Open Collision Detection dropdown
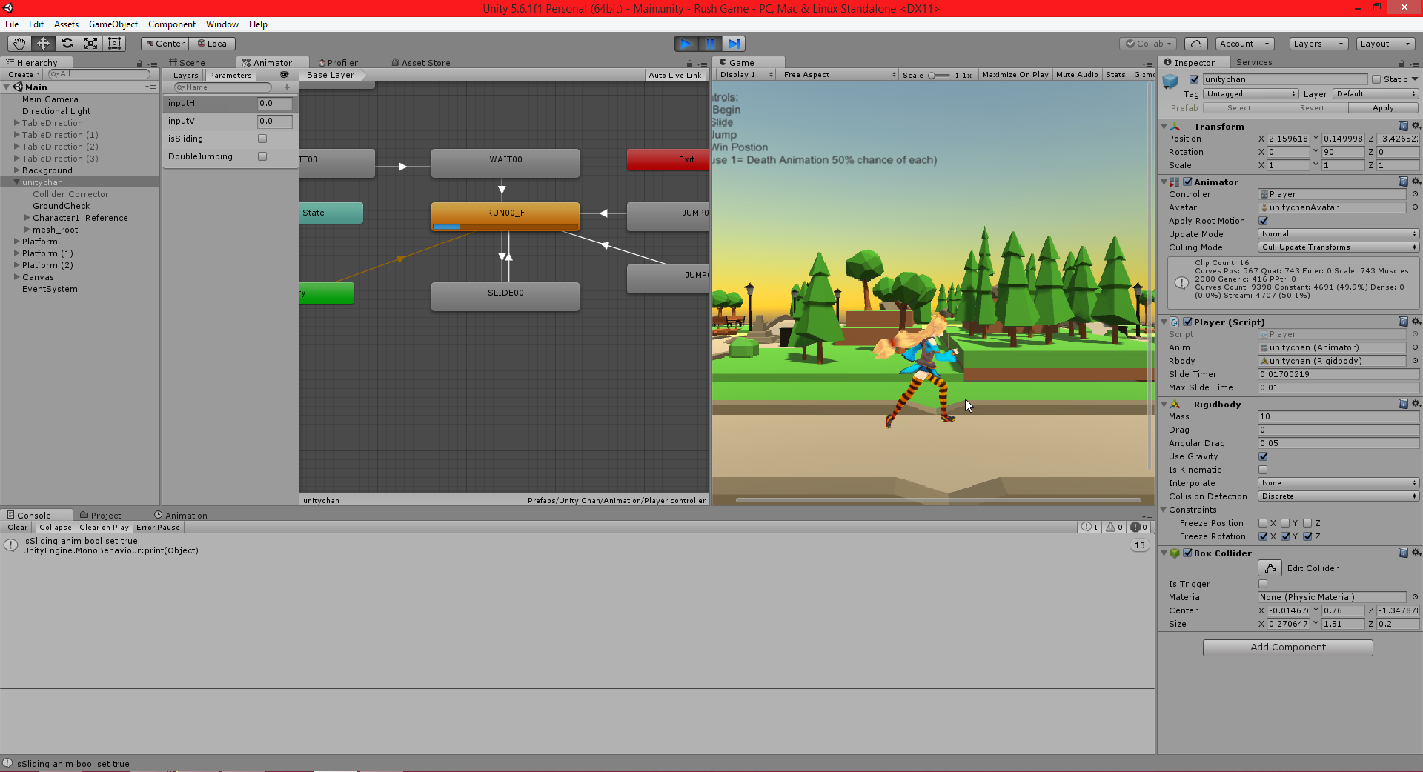The height and width of the screenshot is (772, 1423). click(x=1339, y=496)
